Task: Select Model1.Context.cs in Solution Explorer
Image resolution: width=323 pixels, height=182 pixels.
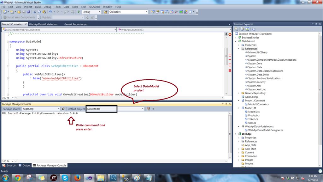Action: [258, 104]
